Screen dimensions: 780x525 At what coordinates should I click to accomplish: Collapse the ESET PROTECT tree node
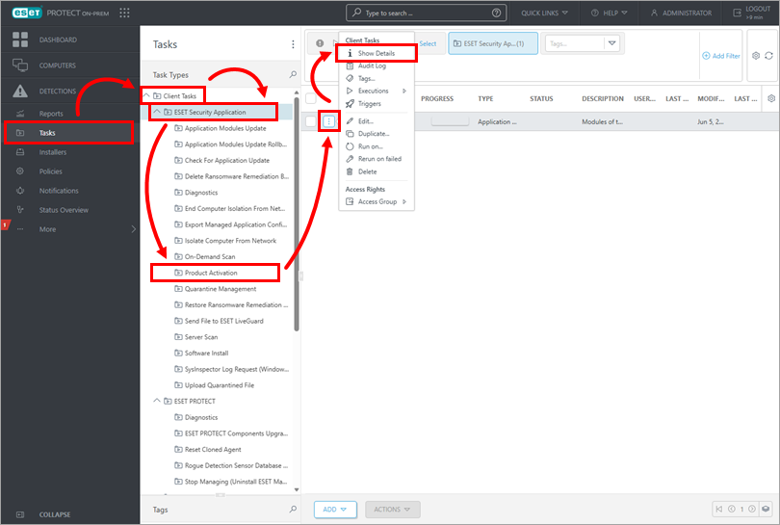[x=157, y=401]
